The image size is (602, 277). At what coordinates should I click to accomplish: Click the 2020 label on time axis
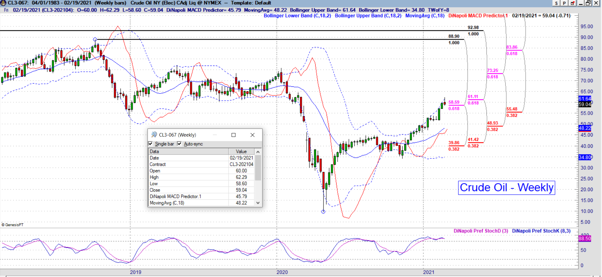pyautogui.click(x=282, y=272)
